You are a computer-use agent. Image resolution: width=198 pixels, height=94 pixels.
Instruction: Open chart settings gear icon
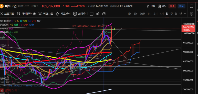(192, 14)
